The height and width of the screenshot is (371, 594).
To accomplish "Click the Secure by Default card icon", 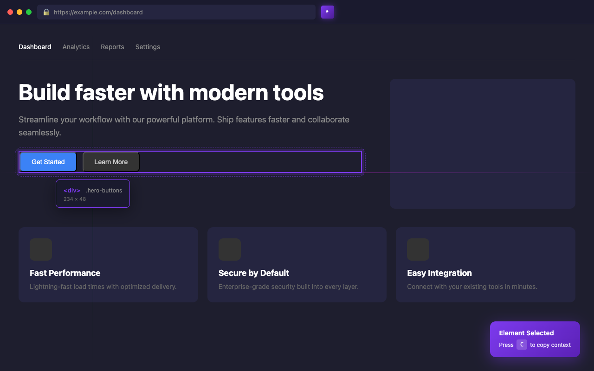I will click(230, 249).
